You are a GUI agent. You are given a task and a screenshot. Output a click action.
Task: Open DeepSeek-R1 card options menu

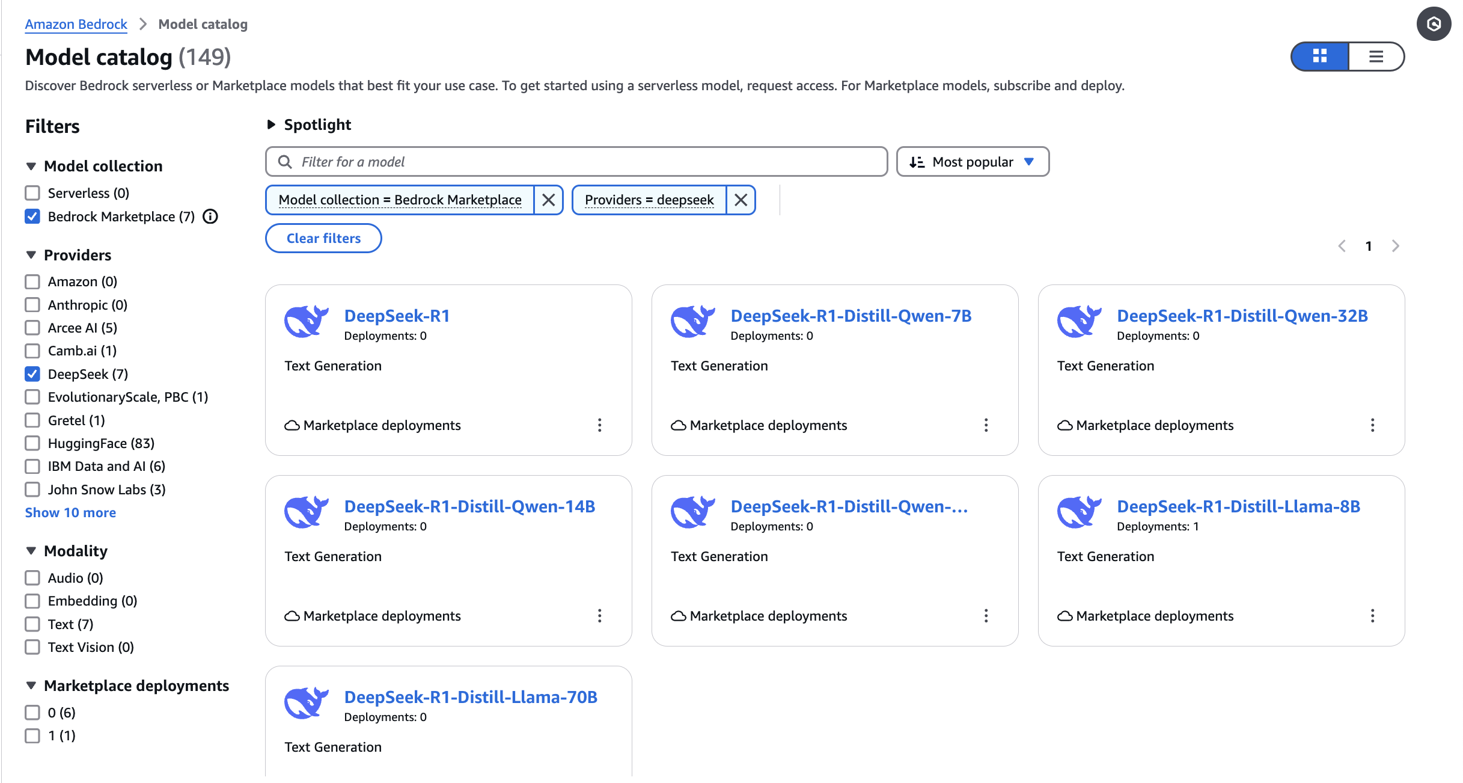pyautogui.click(x=599, y=425)
